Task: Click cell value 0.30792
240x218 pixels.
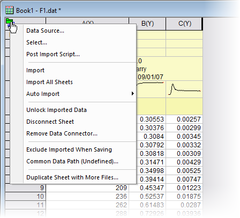Action: pos(152,145)
